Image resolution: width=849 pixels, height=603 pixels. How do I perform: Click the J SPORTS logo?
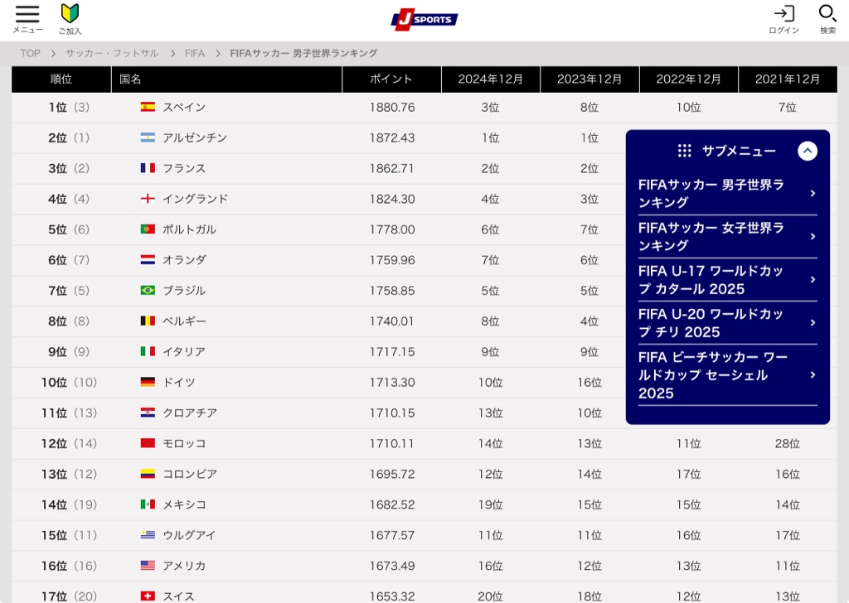click(424, 19)
